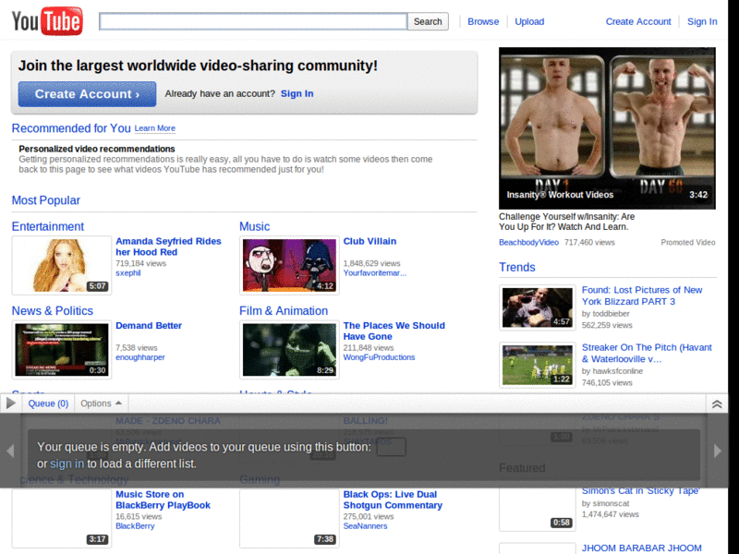Open the Most Popular heading link
Image resolution: width=739 pixels, height=554 pixels.
45,200
